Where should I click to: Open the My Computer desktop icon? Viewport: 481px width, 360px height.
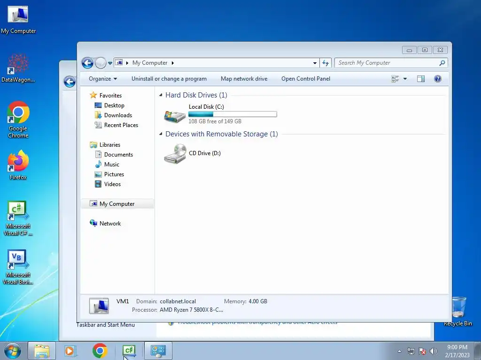[x=18, y=20]
